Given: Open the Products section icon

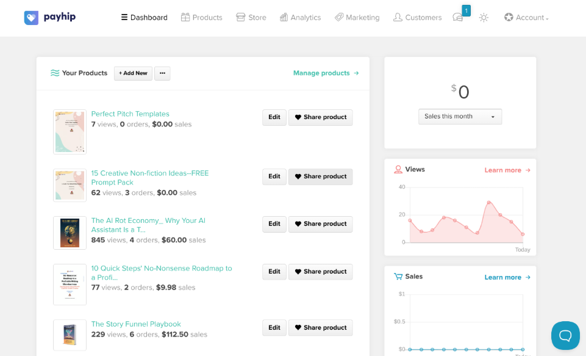Looking at the screenshot, I should point(184,17).
